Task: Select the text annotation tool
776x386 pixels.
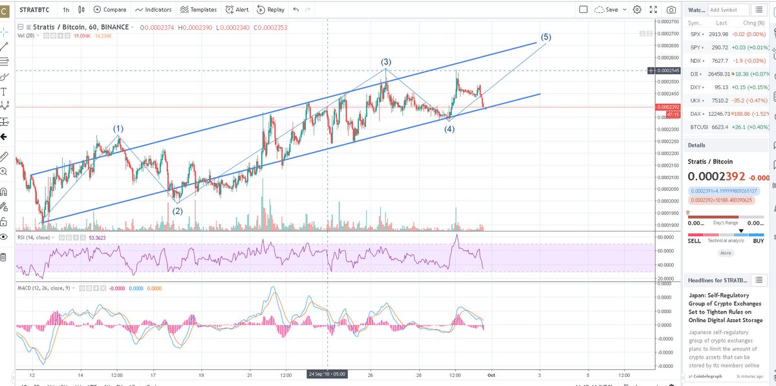Action: click(x=4, y=91)
